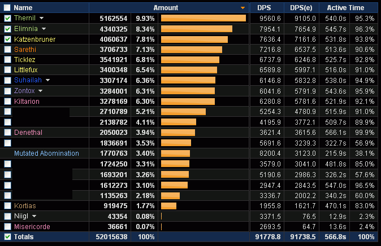Screen dimensions: 381x246
Task: Open the Mutated Abomination link
Action: click(x=46, y=153)
